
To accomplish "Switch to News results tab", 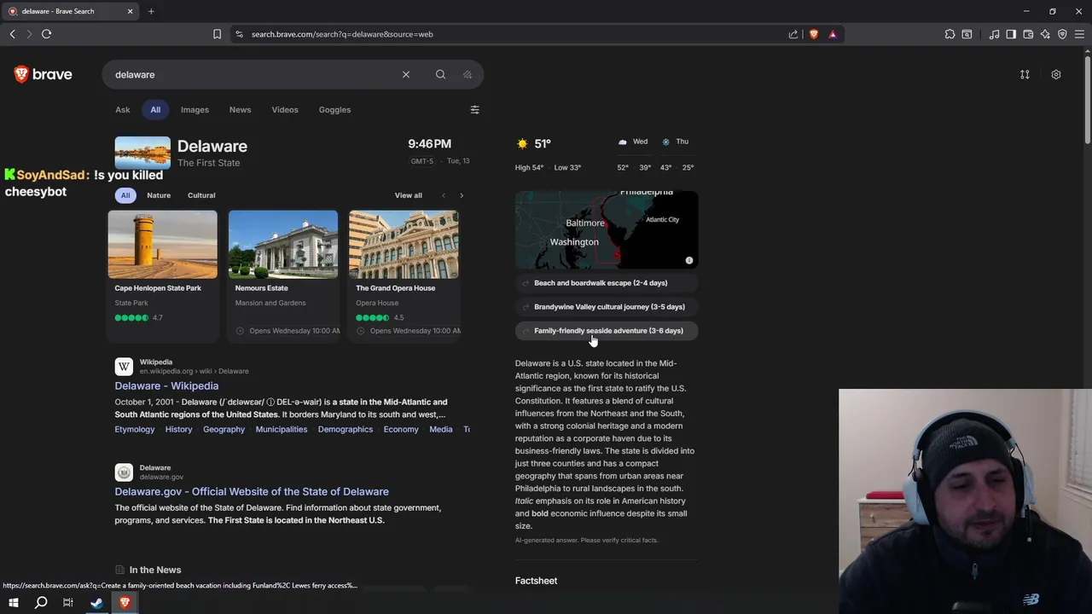I will (x=240, y=109).
